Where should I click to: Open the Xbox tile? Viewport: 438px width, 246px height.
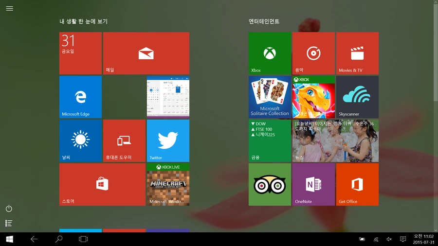tap(270, 53)
